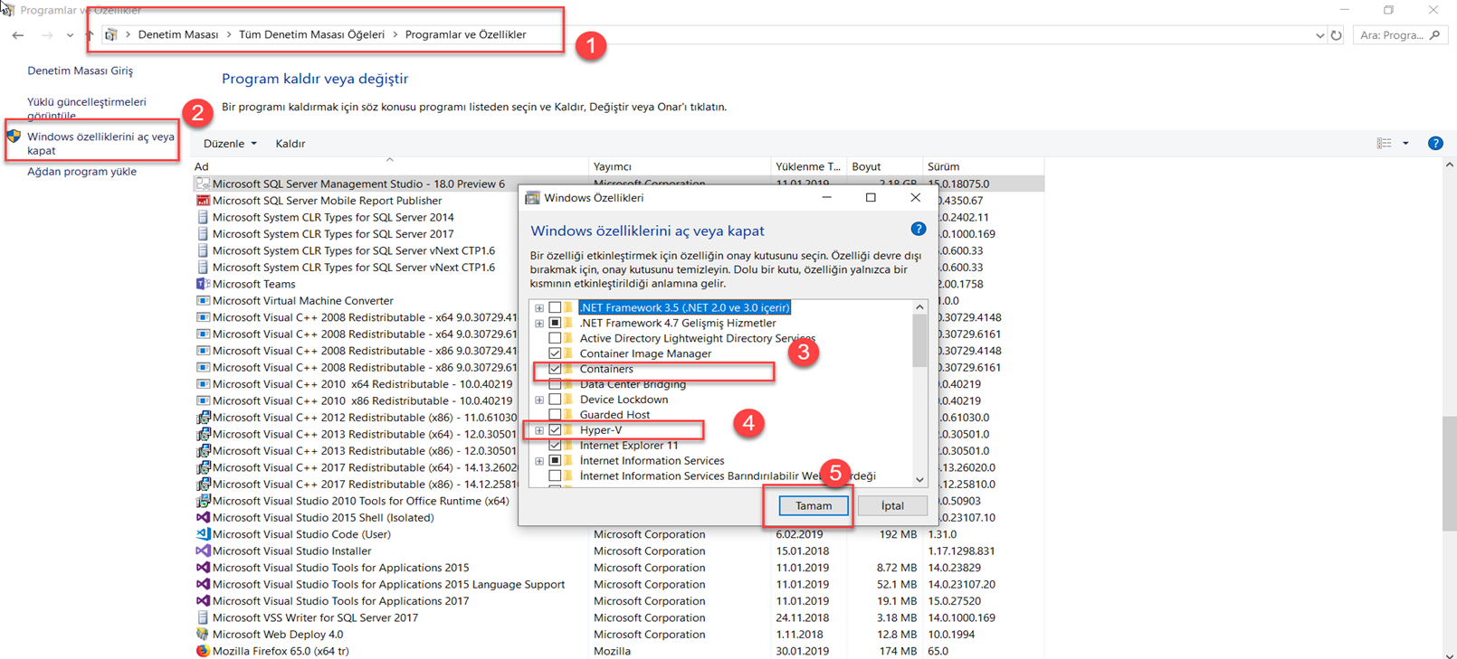The width and height of the screenshot is (1457, 659).
Task: Open the Düzenle dropdown menu
Action: pos(230,143)
